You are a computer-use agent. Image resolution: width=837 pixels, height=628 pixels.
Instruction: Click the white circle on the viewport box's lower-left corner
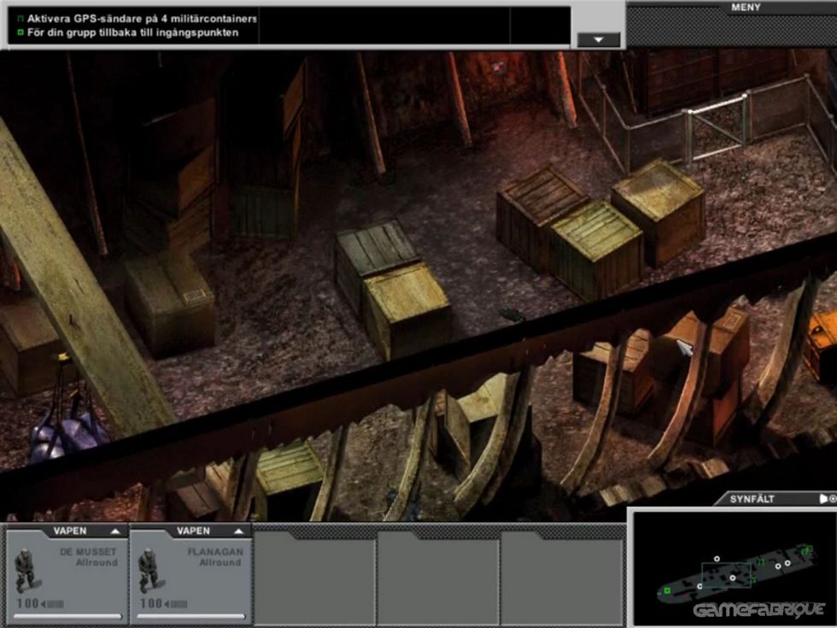click(699, 586)
